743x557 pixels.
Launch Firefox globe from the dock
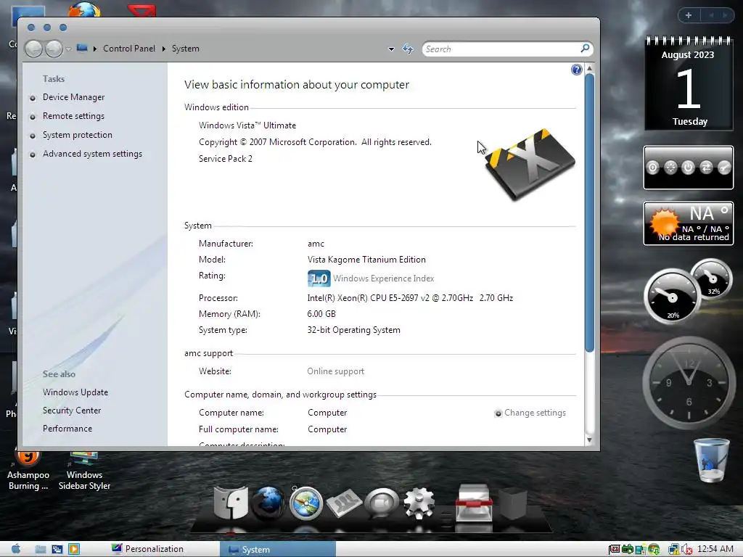point(268,503)
